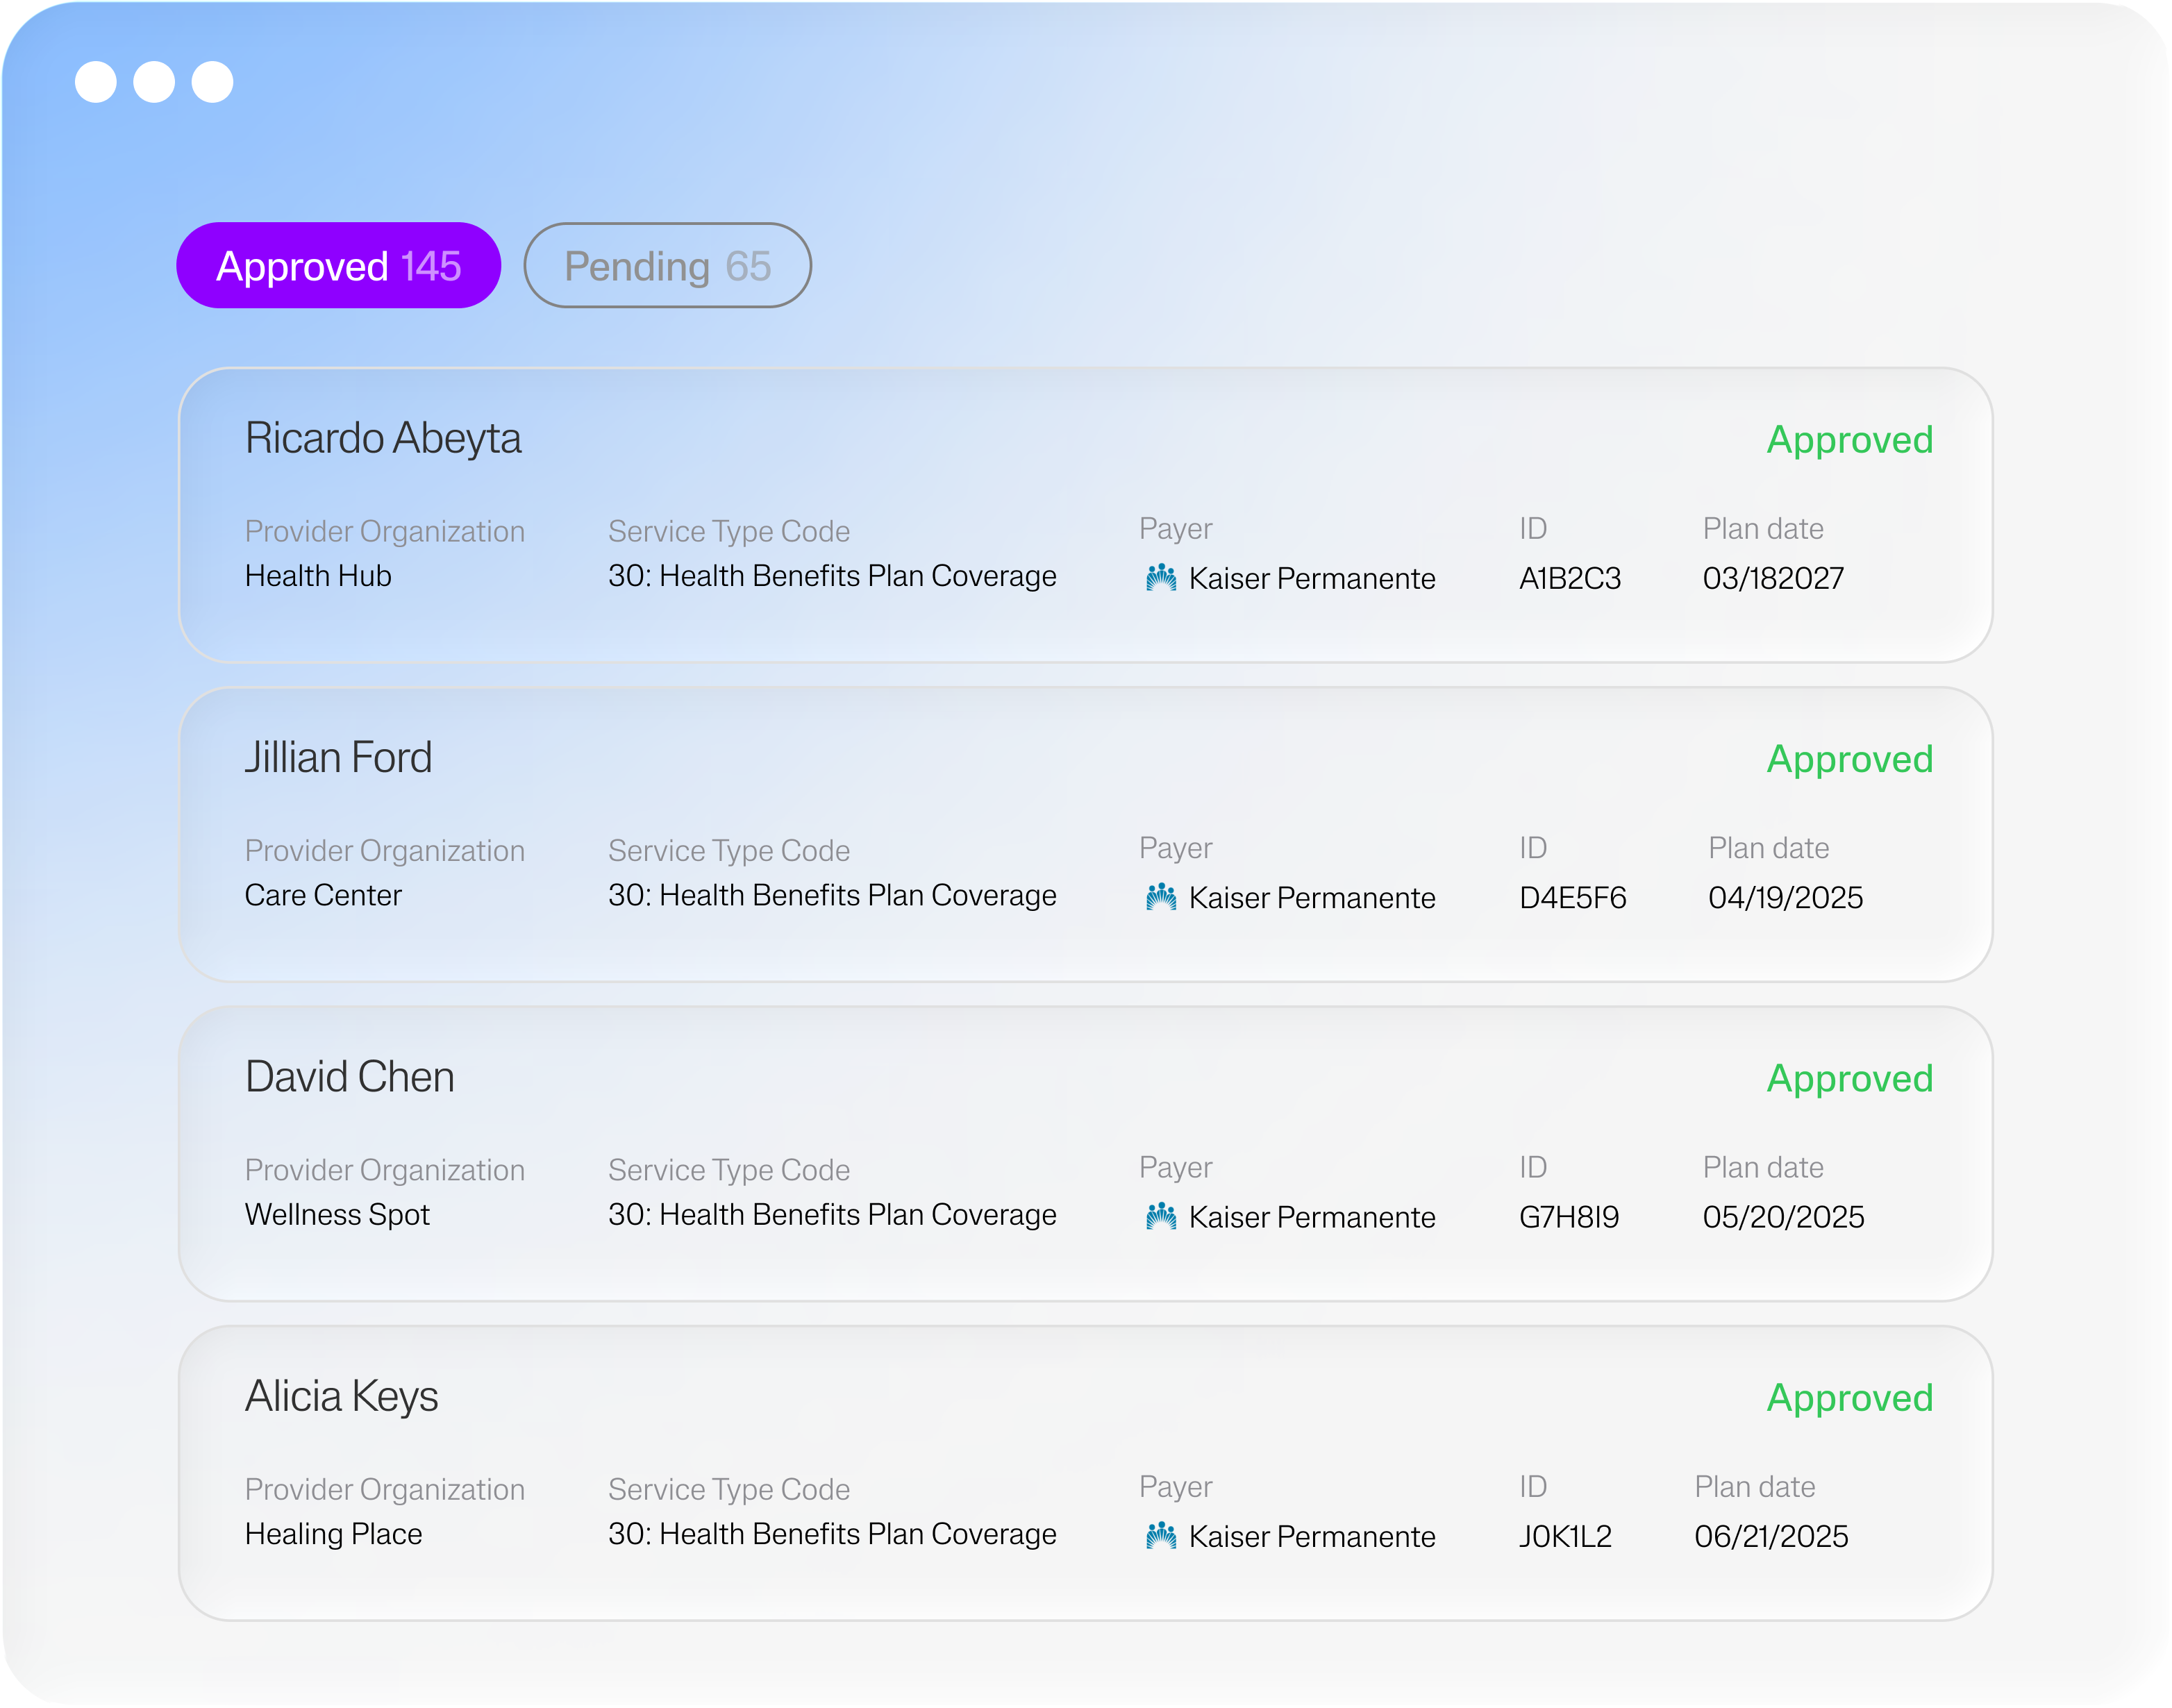2172x1708 pixels.
Task: Click ID J0K1L2 in Alicia Keys card
Action: [1565, 1537]
